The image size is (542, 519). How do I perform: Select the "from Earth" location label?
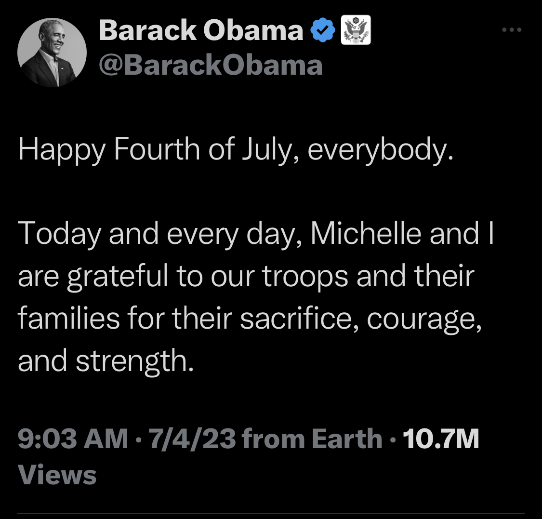point(312,439)
